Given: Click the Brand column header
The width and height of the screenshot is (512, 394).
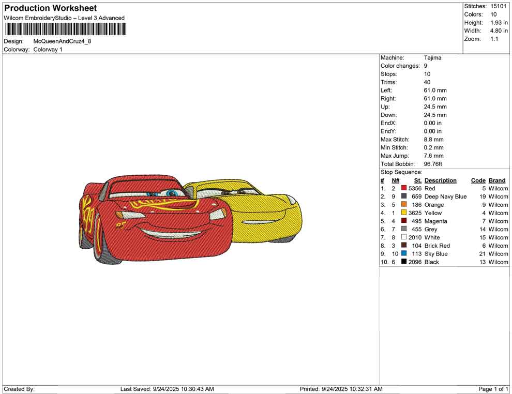Looking at the screenshot, I should coord(497,180).
